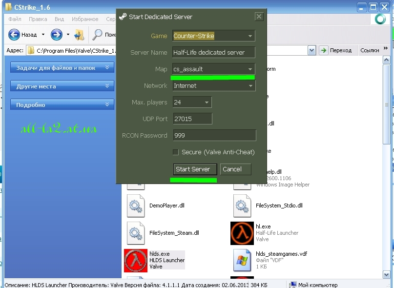Click the Переход go button label
394x288 pixels.
tap(341, 50)
